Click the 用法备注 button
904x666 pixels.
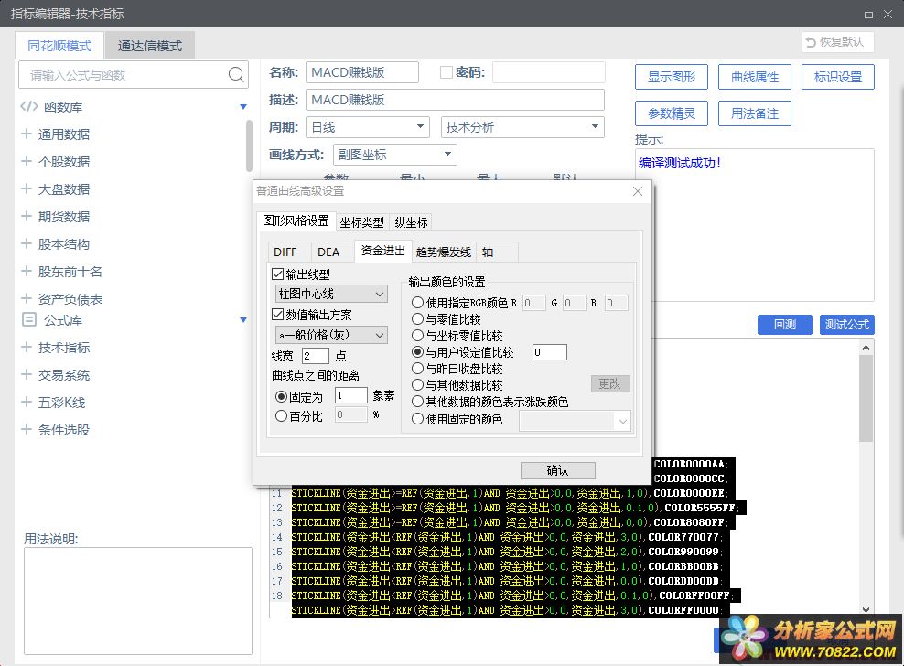(755, 113)
